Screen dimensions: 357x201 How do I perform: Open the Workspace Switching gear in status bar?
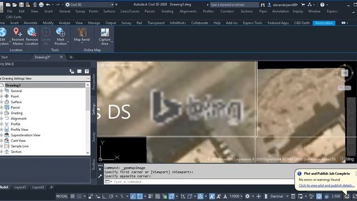[x=248, y=196]
